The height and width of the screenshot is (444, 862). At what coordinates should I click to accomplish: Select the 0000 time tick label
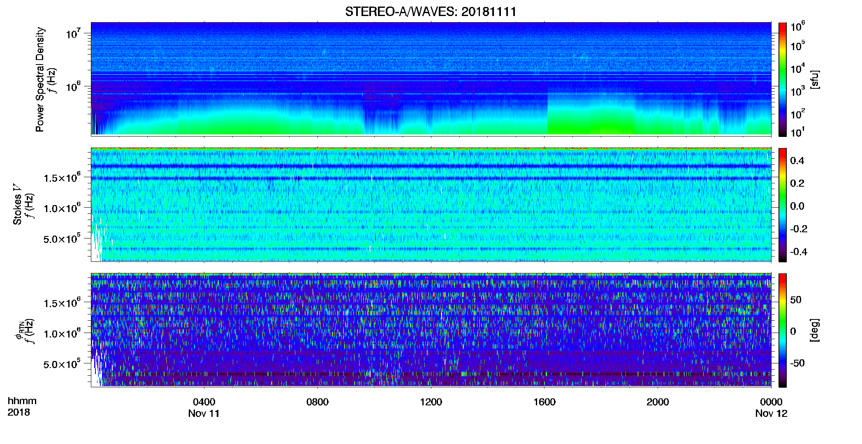pos(771,402)
